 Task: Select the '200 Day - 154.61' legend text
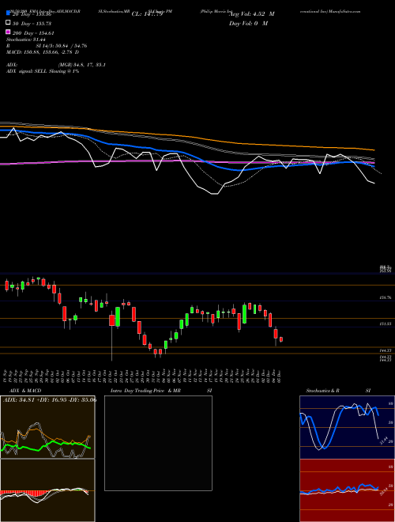pyautogui.click(x=33, y=33)
